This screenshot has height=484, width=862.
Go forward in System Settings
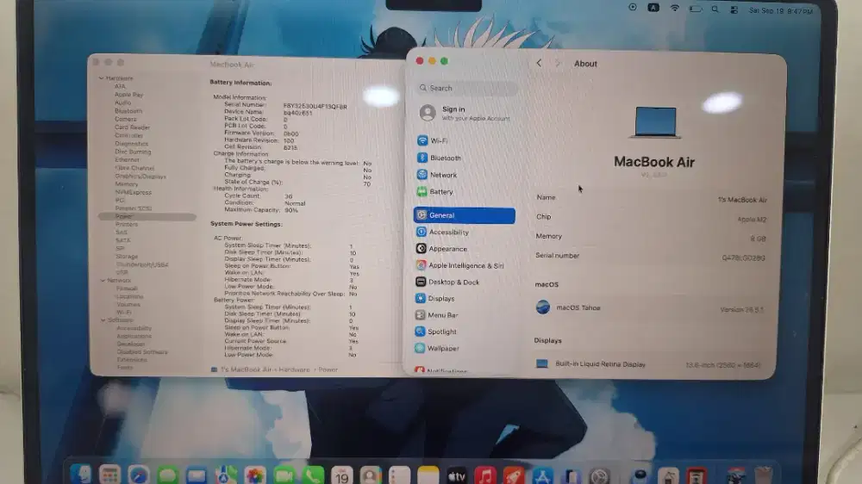point(558,63)
